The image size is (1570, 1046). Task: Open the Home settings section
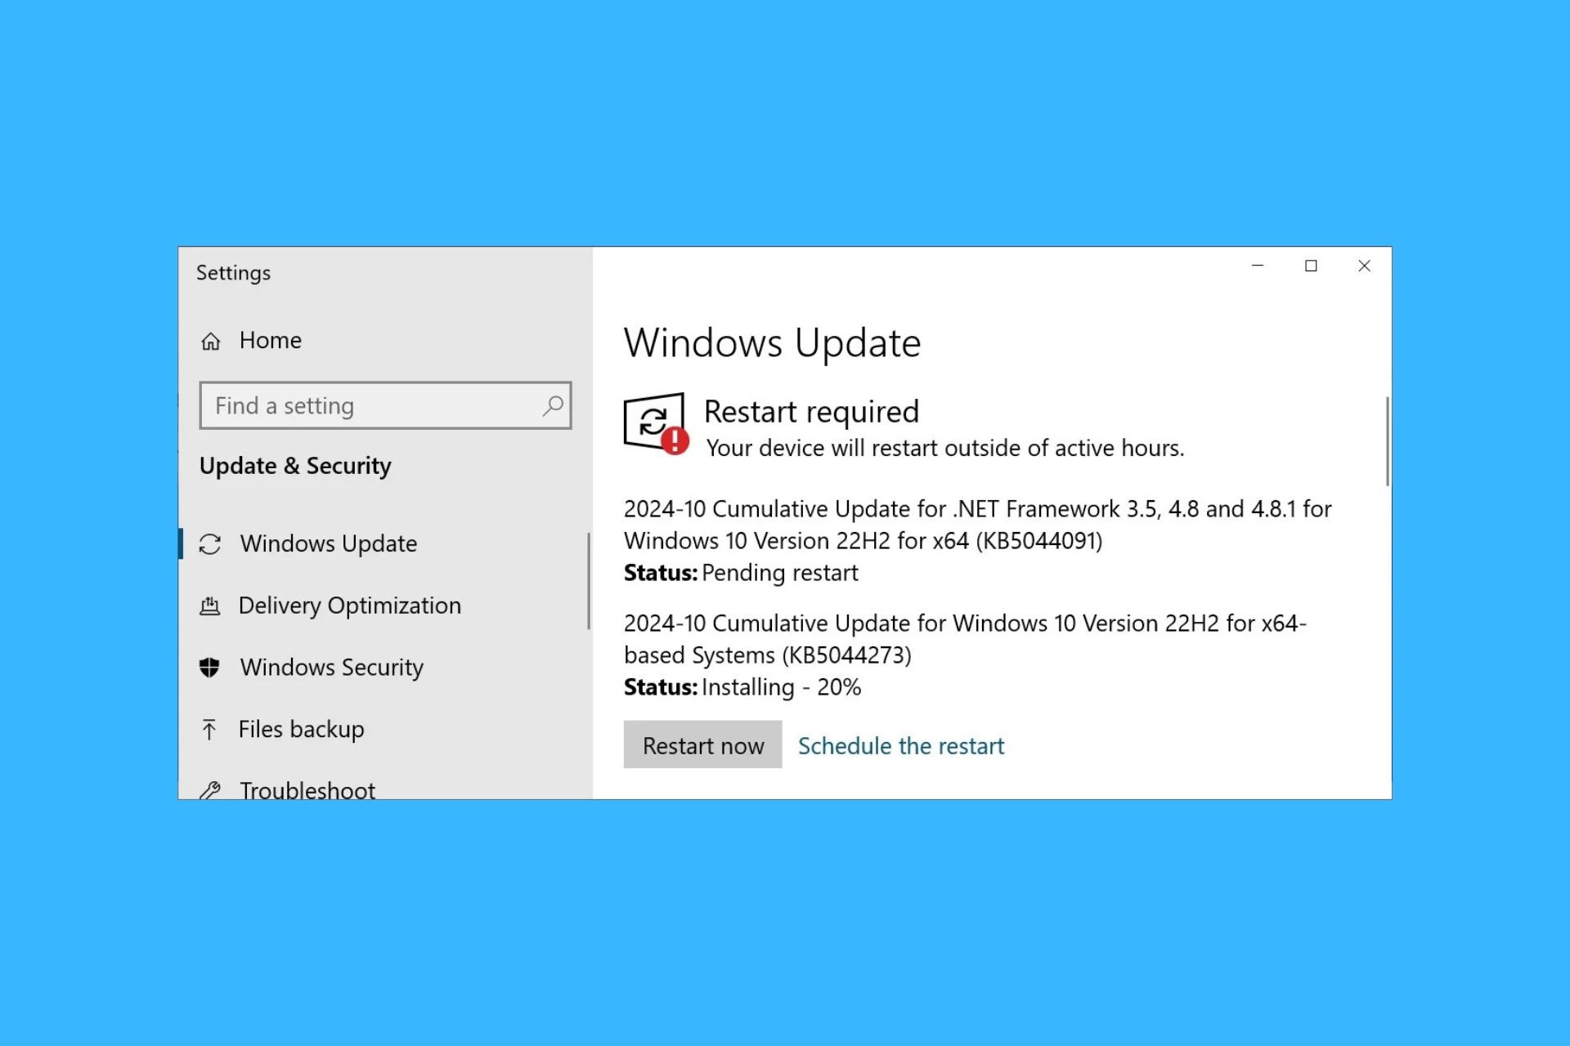271,340
